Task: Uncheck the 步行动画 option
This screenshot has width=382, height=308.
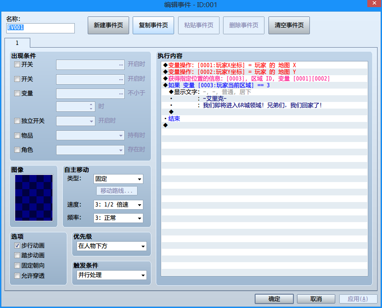Action: point(17,245)
